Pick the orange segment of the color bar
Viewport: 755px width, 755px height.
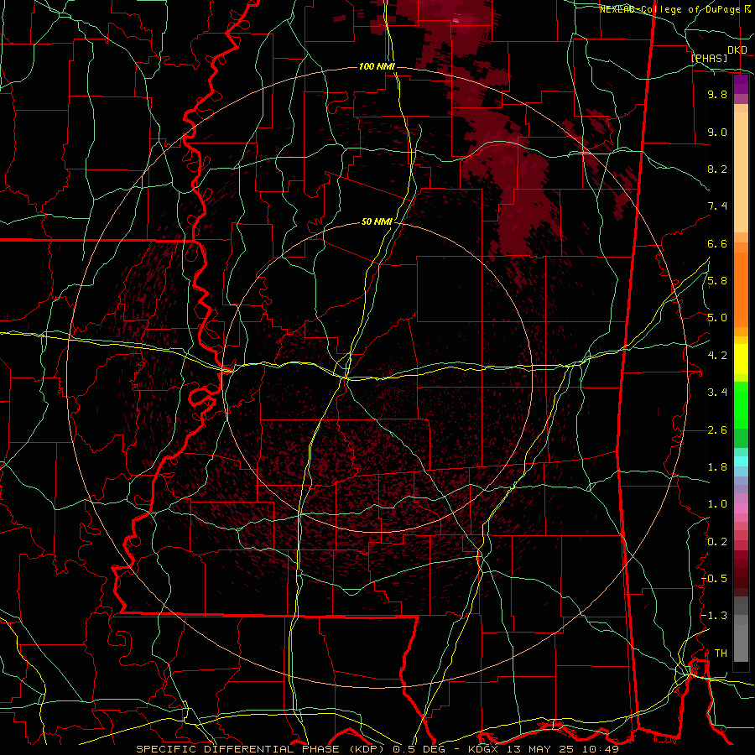[741, 290]
